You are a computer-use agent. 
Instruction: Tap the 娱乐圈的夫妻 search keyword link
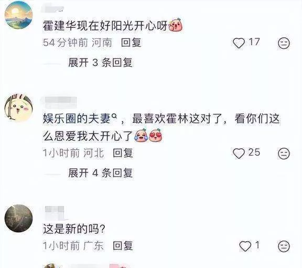(77, 119)
